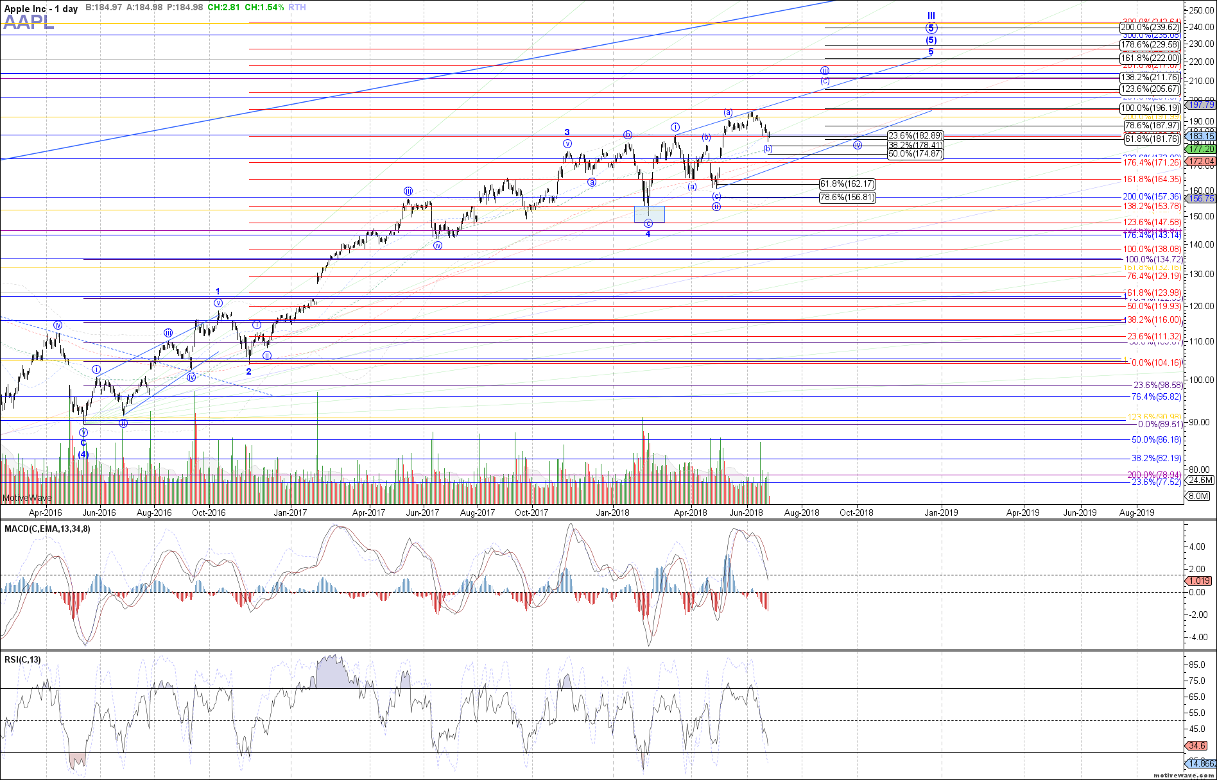The height and width of the screenshot is (780, 1217).
Task: Click the 123.6%(205.67) extension label
Action: [x=1150, y=89]
